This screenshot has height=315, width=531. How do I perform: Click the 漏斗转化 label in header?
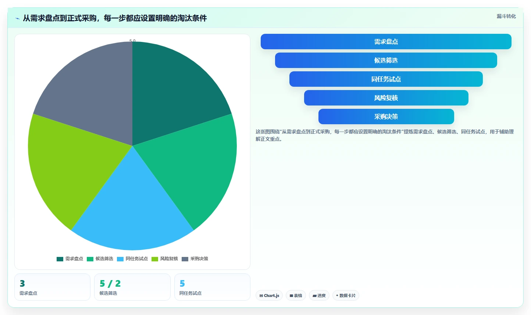(x=506, y=16)
